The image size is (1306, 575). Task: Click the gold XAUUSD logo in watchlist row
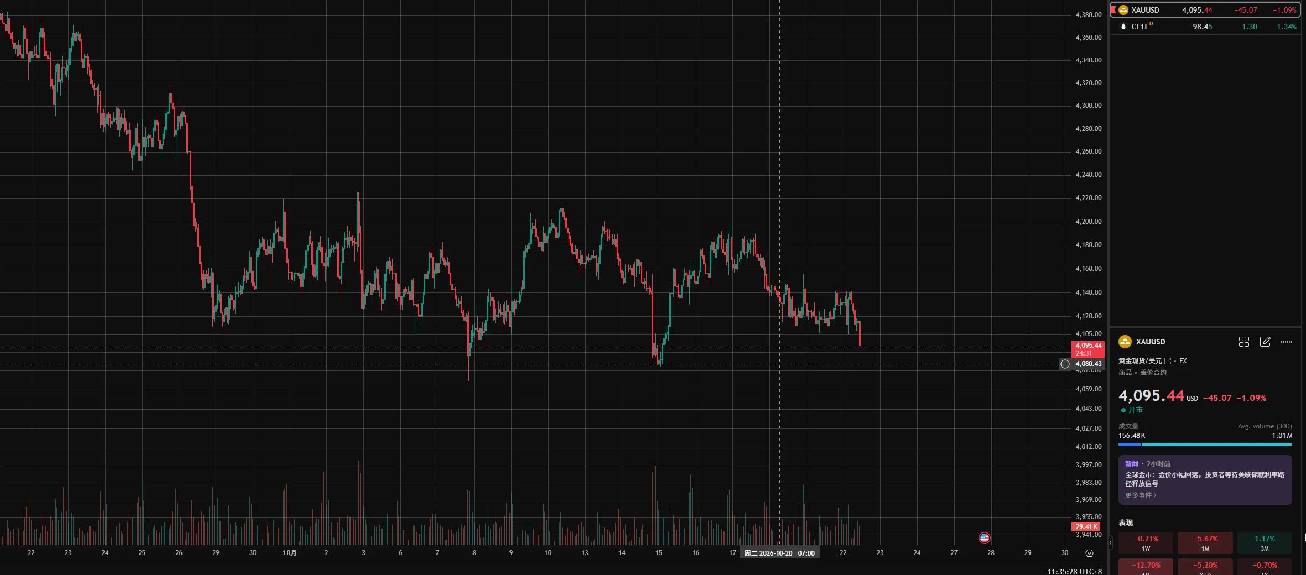click(x=1123, y=10)
